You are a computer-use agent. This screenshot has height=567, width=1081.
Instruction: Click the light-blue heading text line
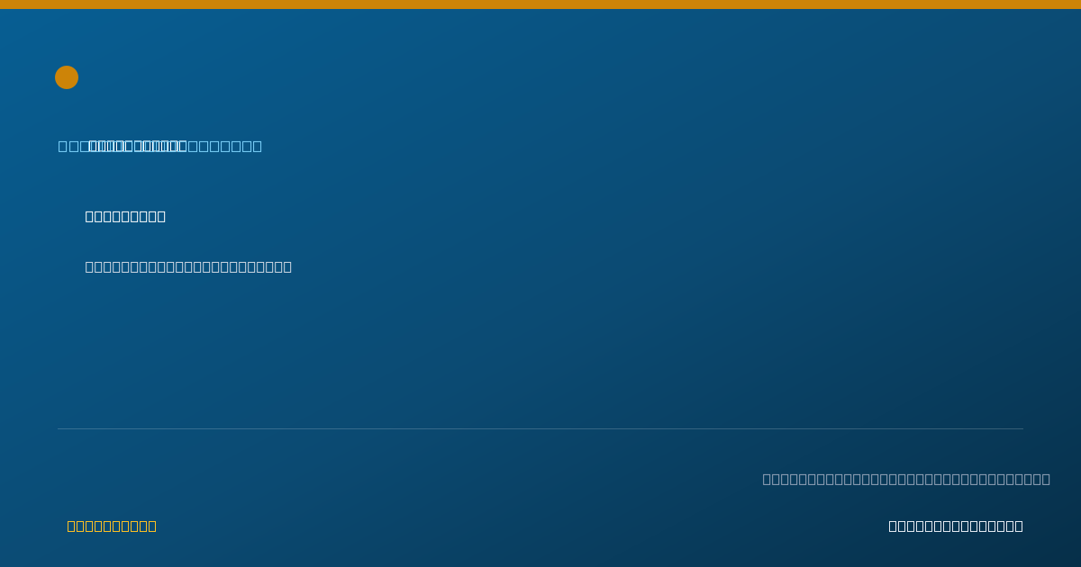pos(160,146)
